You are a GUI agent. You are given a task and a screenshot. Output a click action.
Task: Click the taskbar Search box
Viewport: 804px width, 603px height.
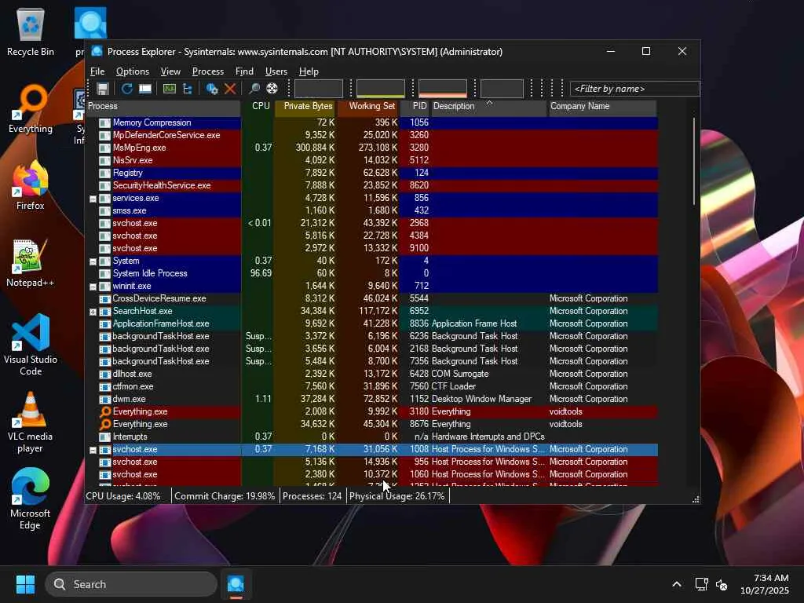131,584
